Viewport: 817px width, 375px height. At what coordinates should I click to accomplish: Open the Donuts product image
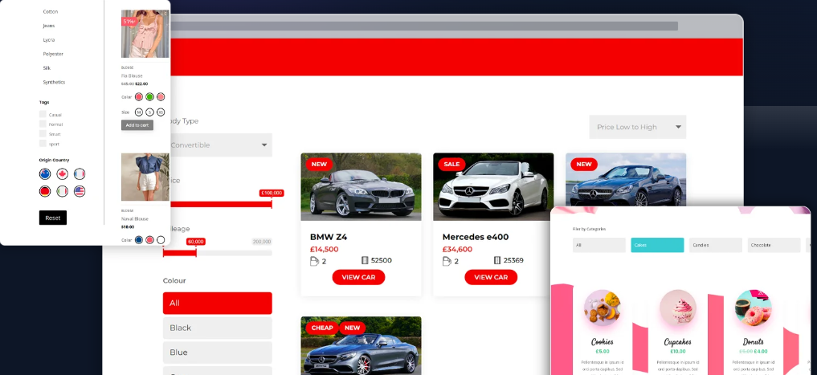[754, 308]
